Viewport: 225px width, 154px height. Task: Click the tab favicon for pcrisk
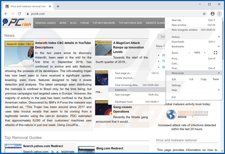coord(7,7)
